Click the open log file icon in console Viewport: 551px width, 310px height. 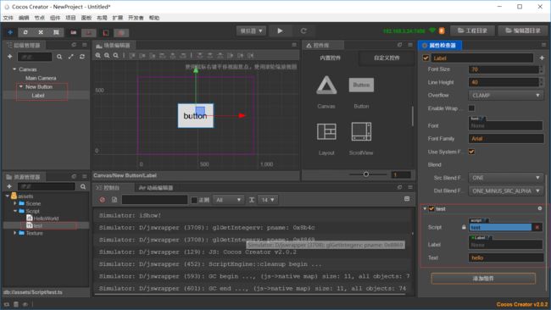114,200
